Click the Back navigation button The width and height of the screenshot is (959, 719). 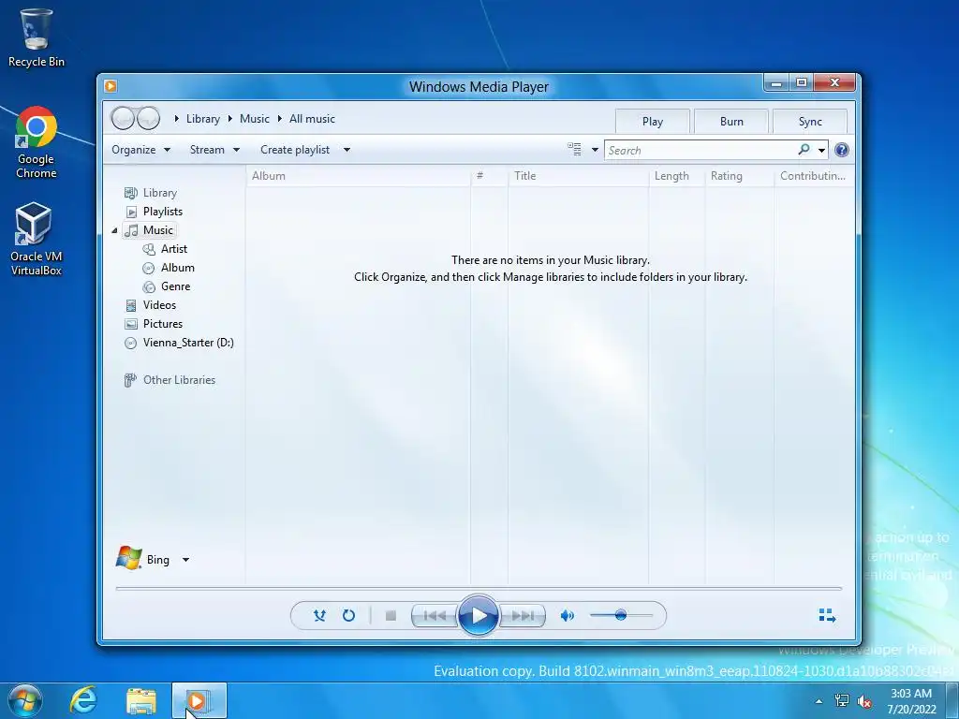point(123,118)
